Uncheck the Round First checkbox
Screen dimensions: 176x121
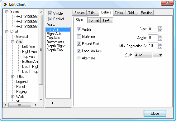click(x=79, y=44)
